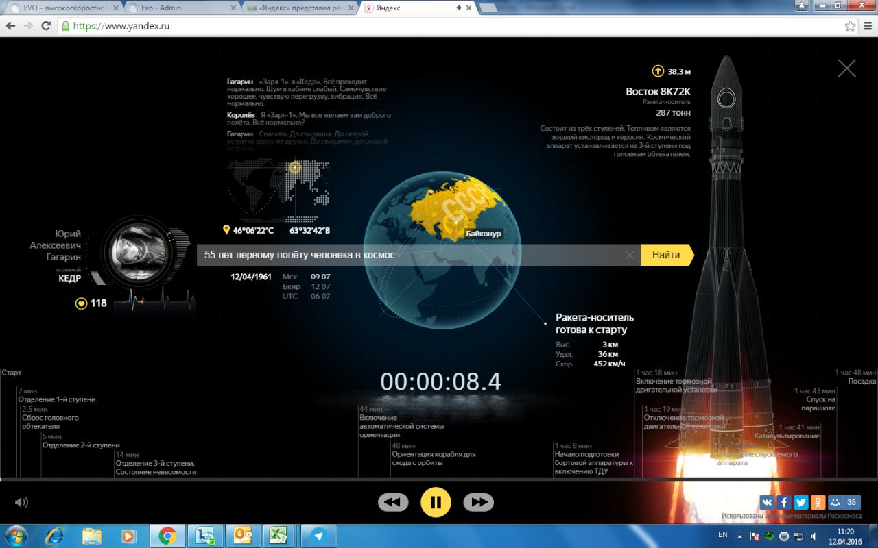878x548 pixels.
Task: Jump to 'Отделение 1-й ступени' timeline marker
Action: pyautogui.click(x=57, y=395)
